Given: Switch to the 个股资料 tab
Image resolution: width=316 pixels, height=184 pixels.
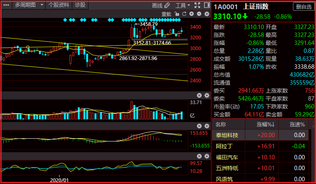Looking at the screenshot, I should (59, 5).
